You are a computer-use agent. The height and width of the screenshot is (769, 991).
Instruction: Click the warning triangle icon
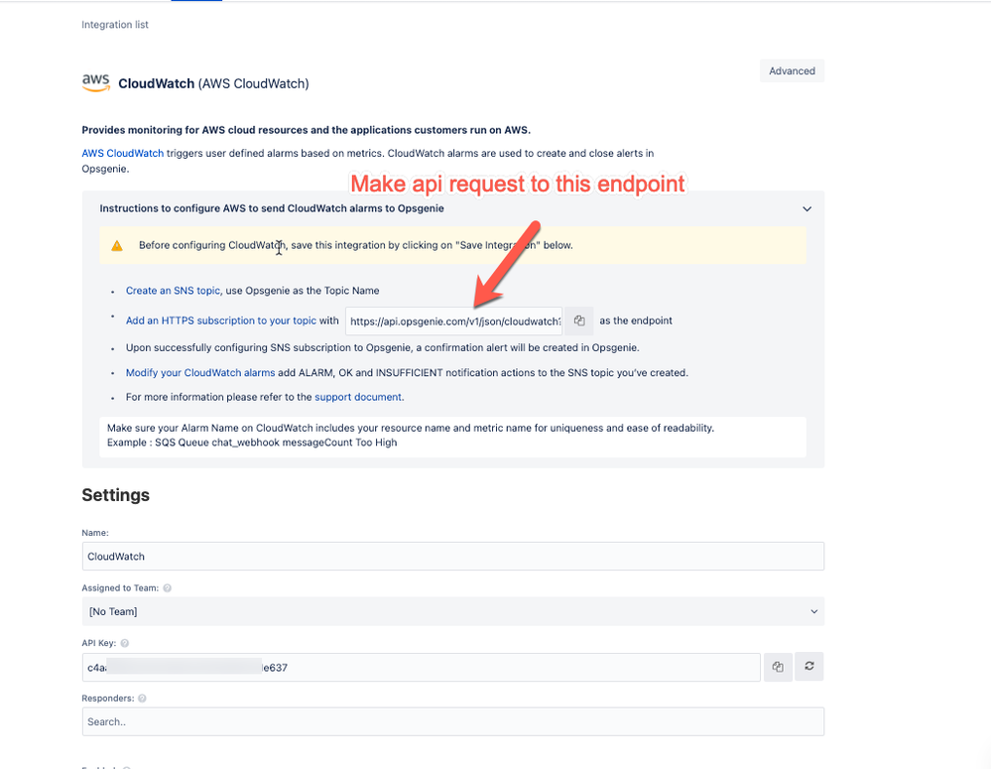[x=117, y=245]
